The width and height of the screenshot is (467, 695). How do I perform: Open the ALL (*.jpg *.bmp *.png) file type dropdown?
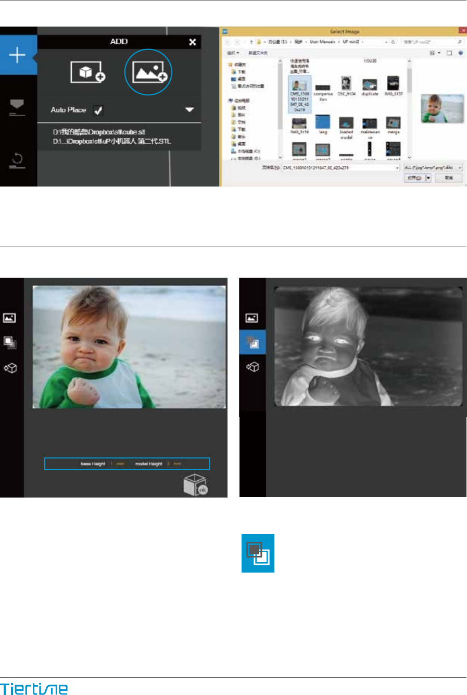433,168
